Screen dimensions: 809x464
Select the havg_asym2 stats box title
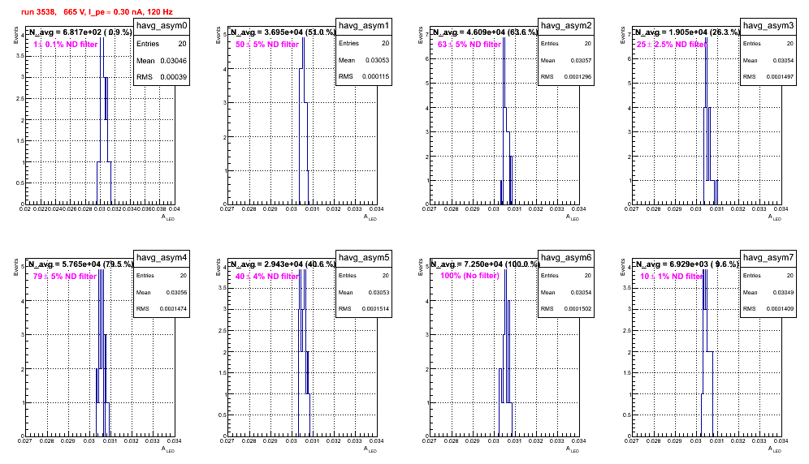(x=566, y=25)
